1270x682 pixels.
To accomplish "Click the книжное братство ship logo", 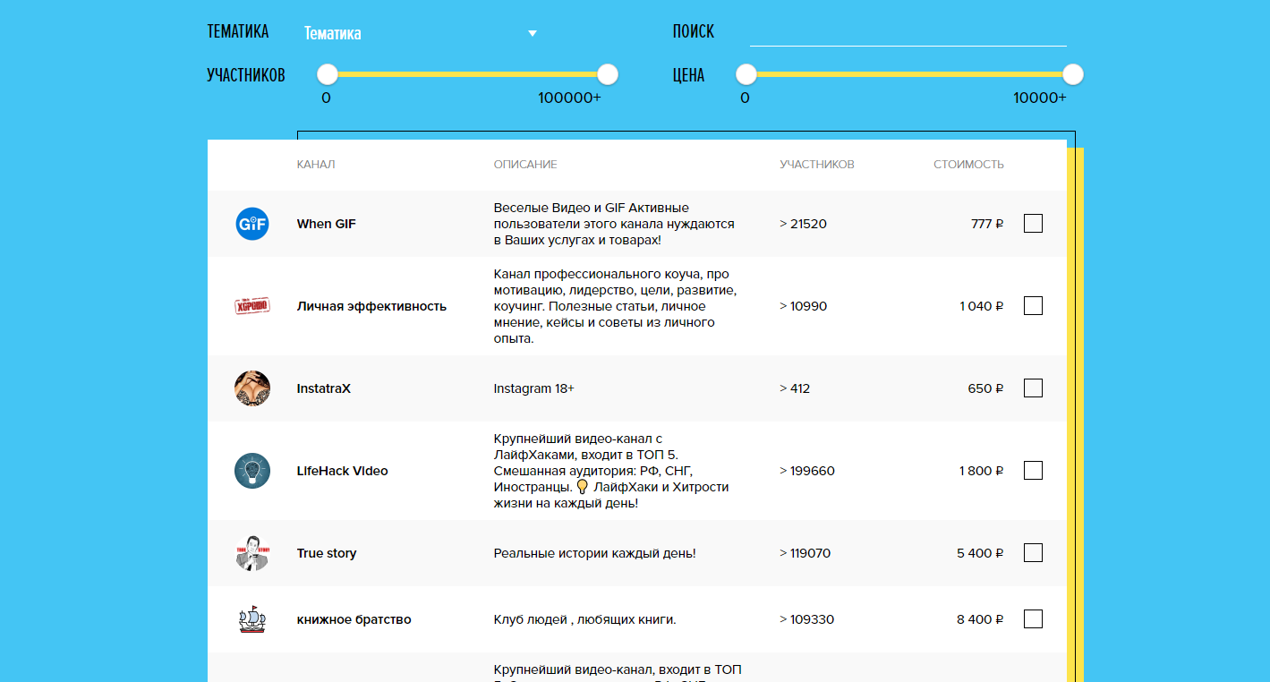I will pyautogui.click(x=252, y=619).
